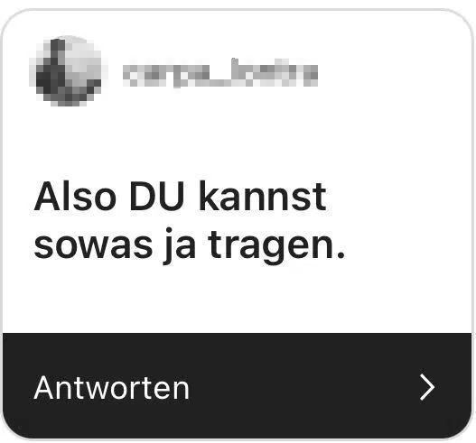
Task: Click the word 'Also' starting the message
Action: (75, 197)
